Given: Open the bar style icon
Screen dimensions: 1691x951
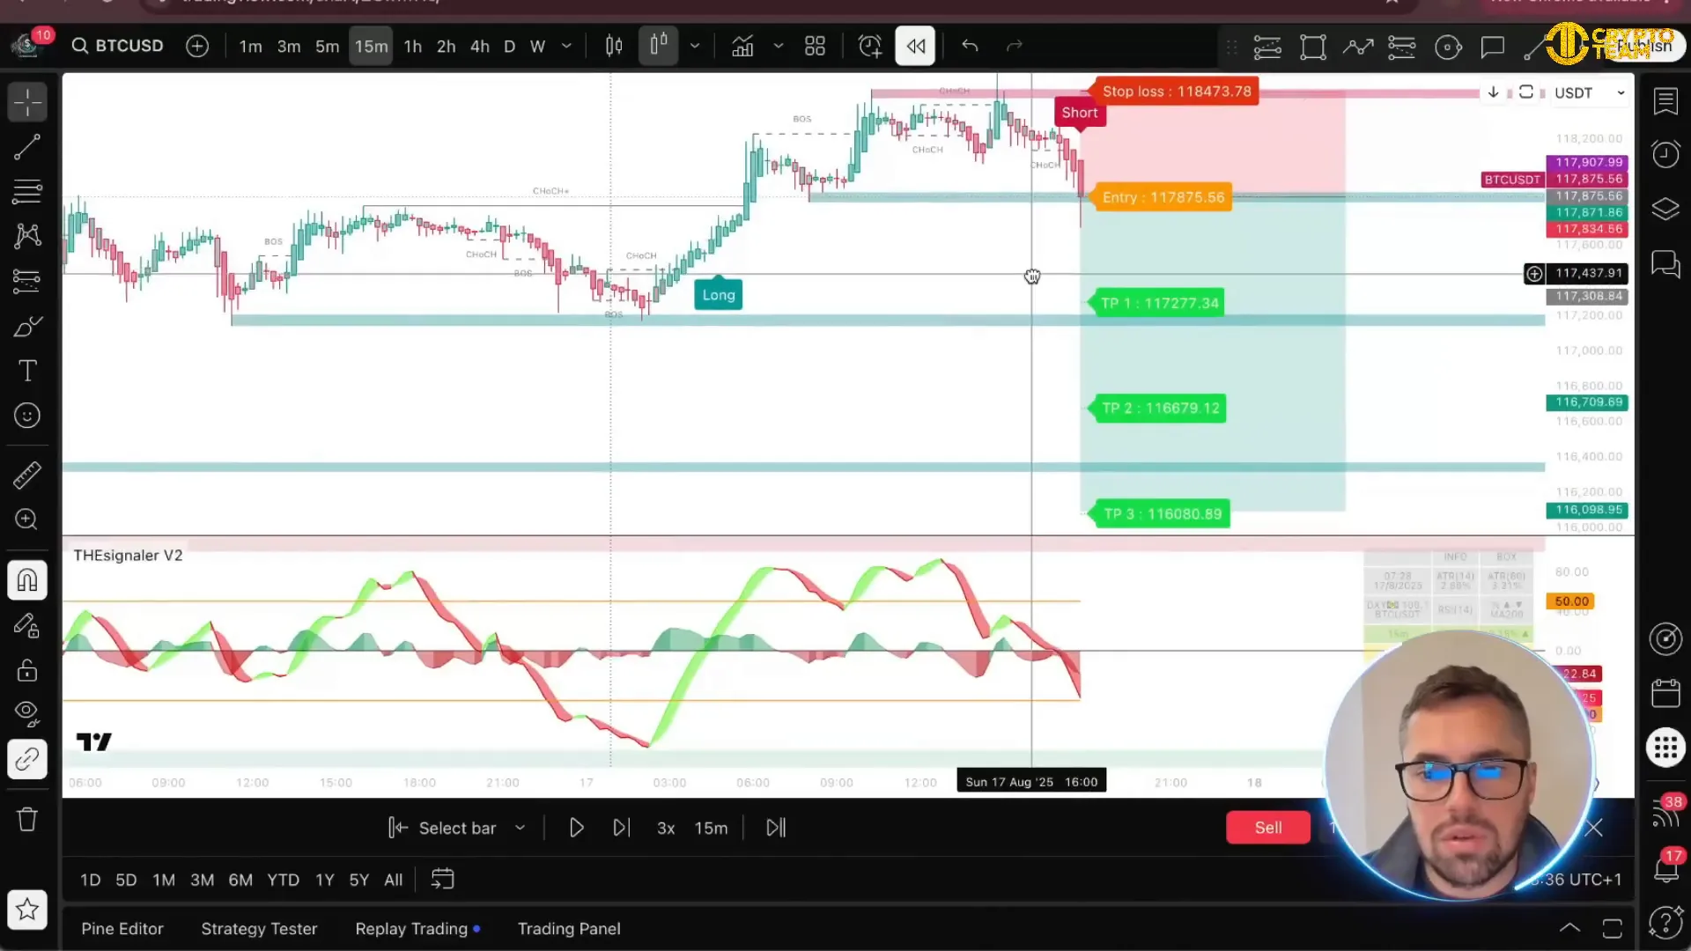Looking at the screenshot, I should point(614,46).
